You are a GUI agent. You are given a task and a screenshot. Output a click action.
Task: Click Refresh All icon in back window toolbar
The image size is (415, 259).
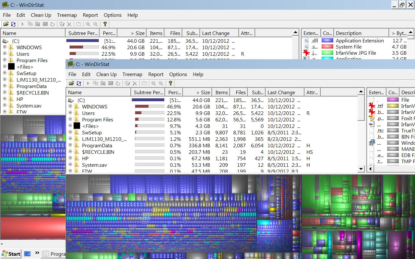(13, 24)
